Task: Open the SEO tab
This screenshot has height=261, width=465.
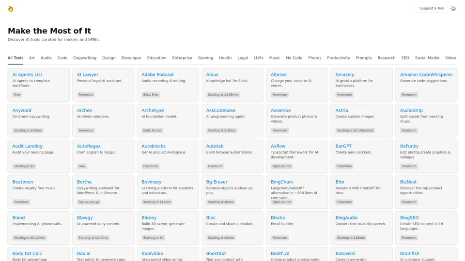Action: coord(405,58)
